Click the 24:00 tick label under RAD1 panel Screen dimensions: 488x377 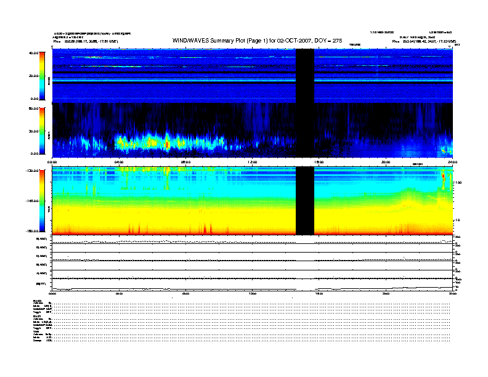coord(452,162)
